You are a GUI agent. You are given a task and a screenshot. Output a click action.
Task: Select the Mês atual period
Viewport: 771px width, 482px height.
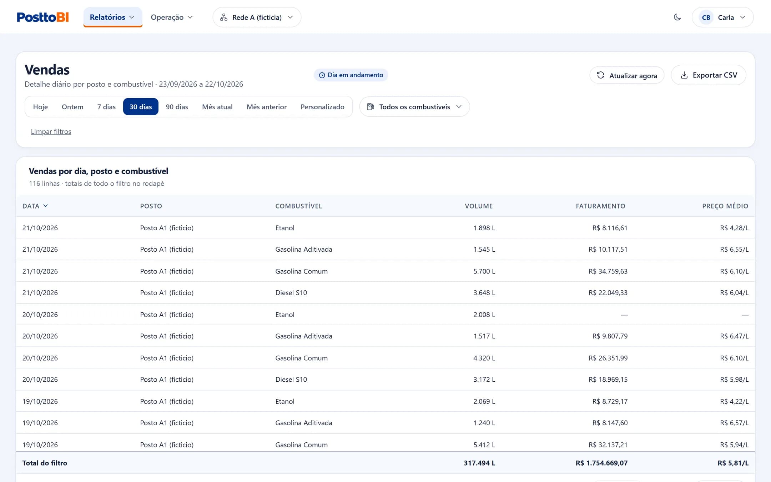(x=217, y=107)
